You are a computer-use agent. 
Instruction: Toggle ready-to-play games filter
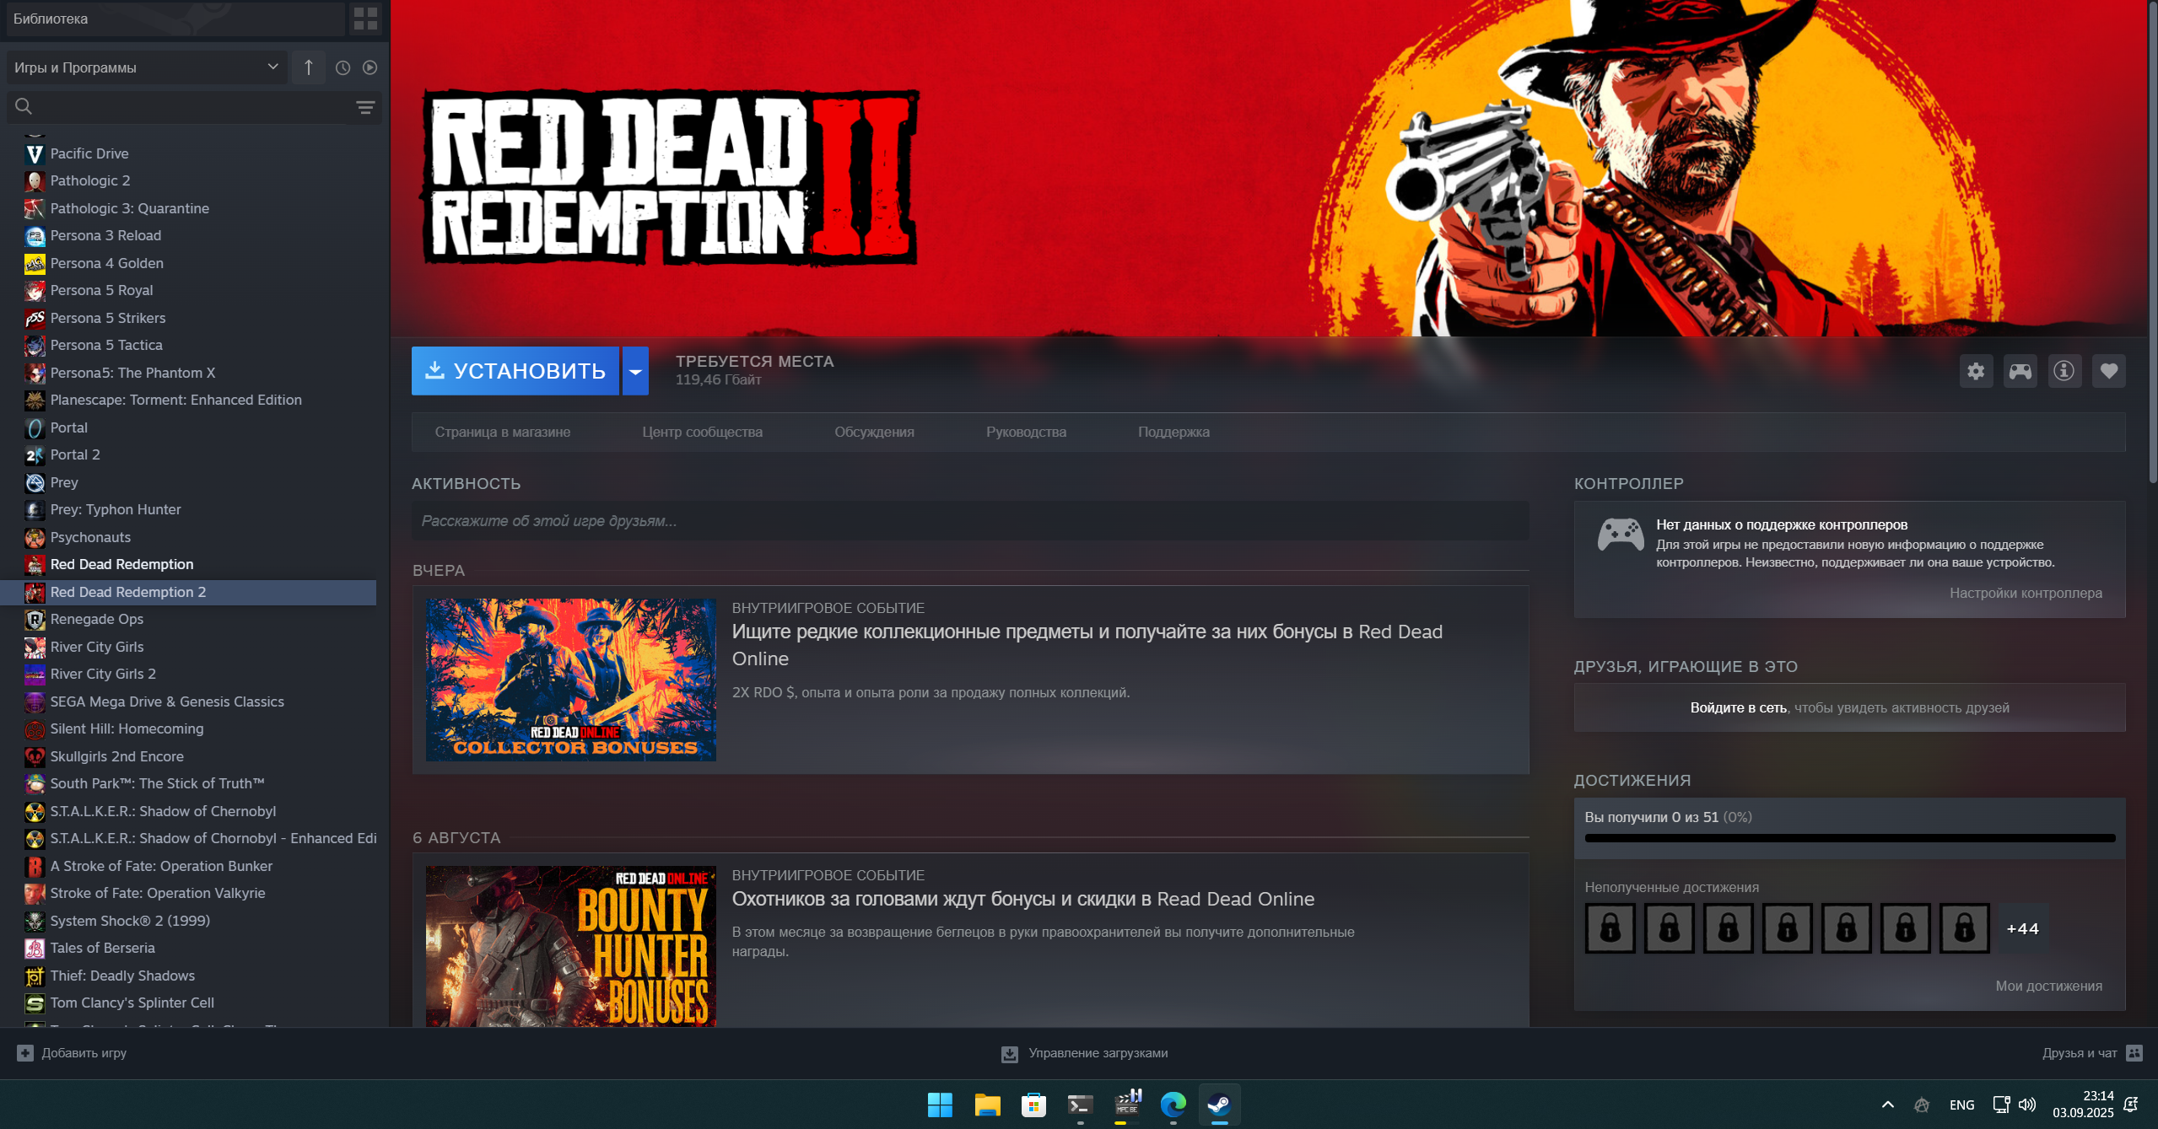click(x=370, y=67)
